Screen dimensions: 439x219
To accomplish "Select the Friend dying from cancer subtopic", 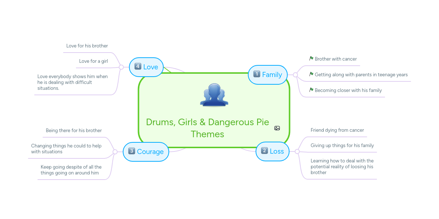I will click(x=337, y=130).
